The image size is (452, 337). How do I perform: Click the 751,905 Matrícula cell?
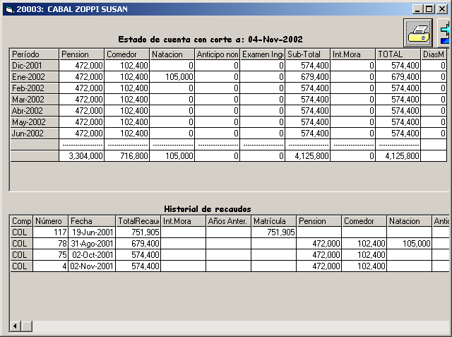273,232
